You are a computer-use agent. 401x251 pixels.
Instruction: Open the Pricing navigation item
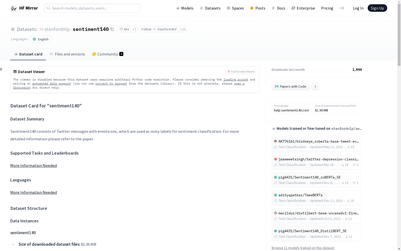[x=327, y=8]
